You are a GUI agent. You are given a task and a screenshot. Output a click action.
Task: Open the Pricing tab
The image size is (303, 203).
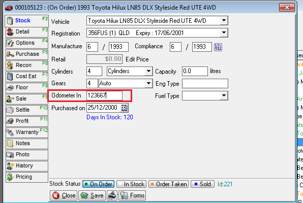click(x=26, y=177)
